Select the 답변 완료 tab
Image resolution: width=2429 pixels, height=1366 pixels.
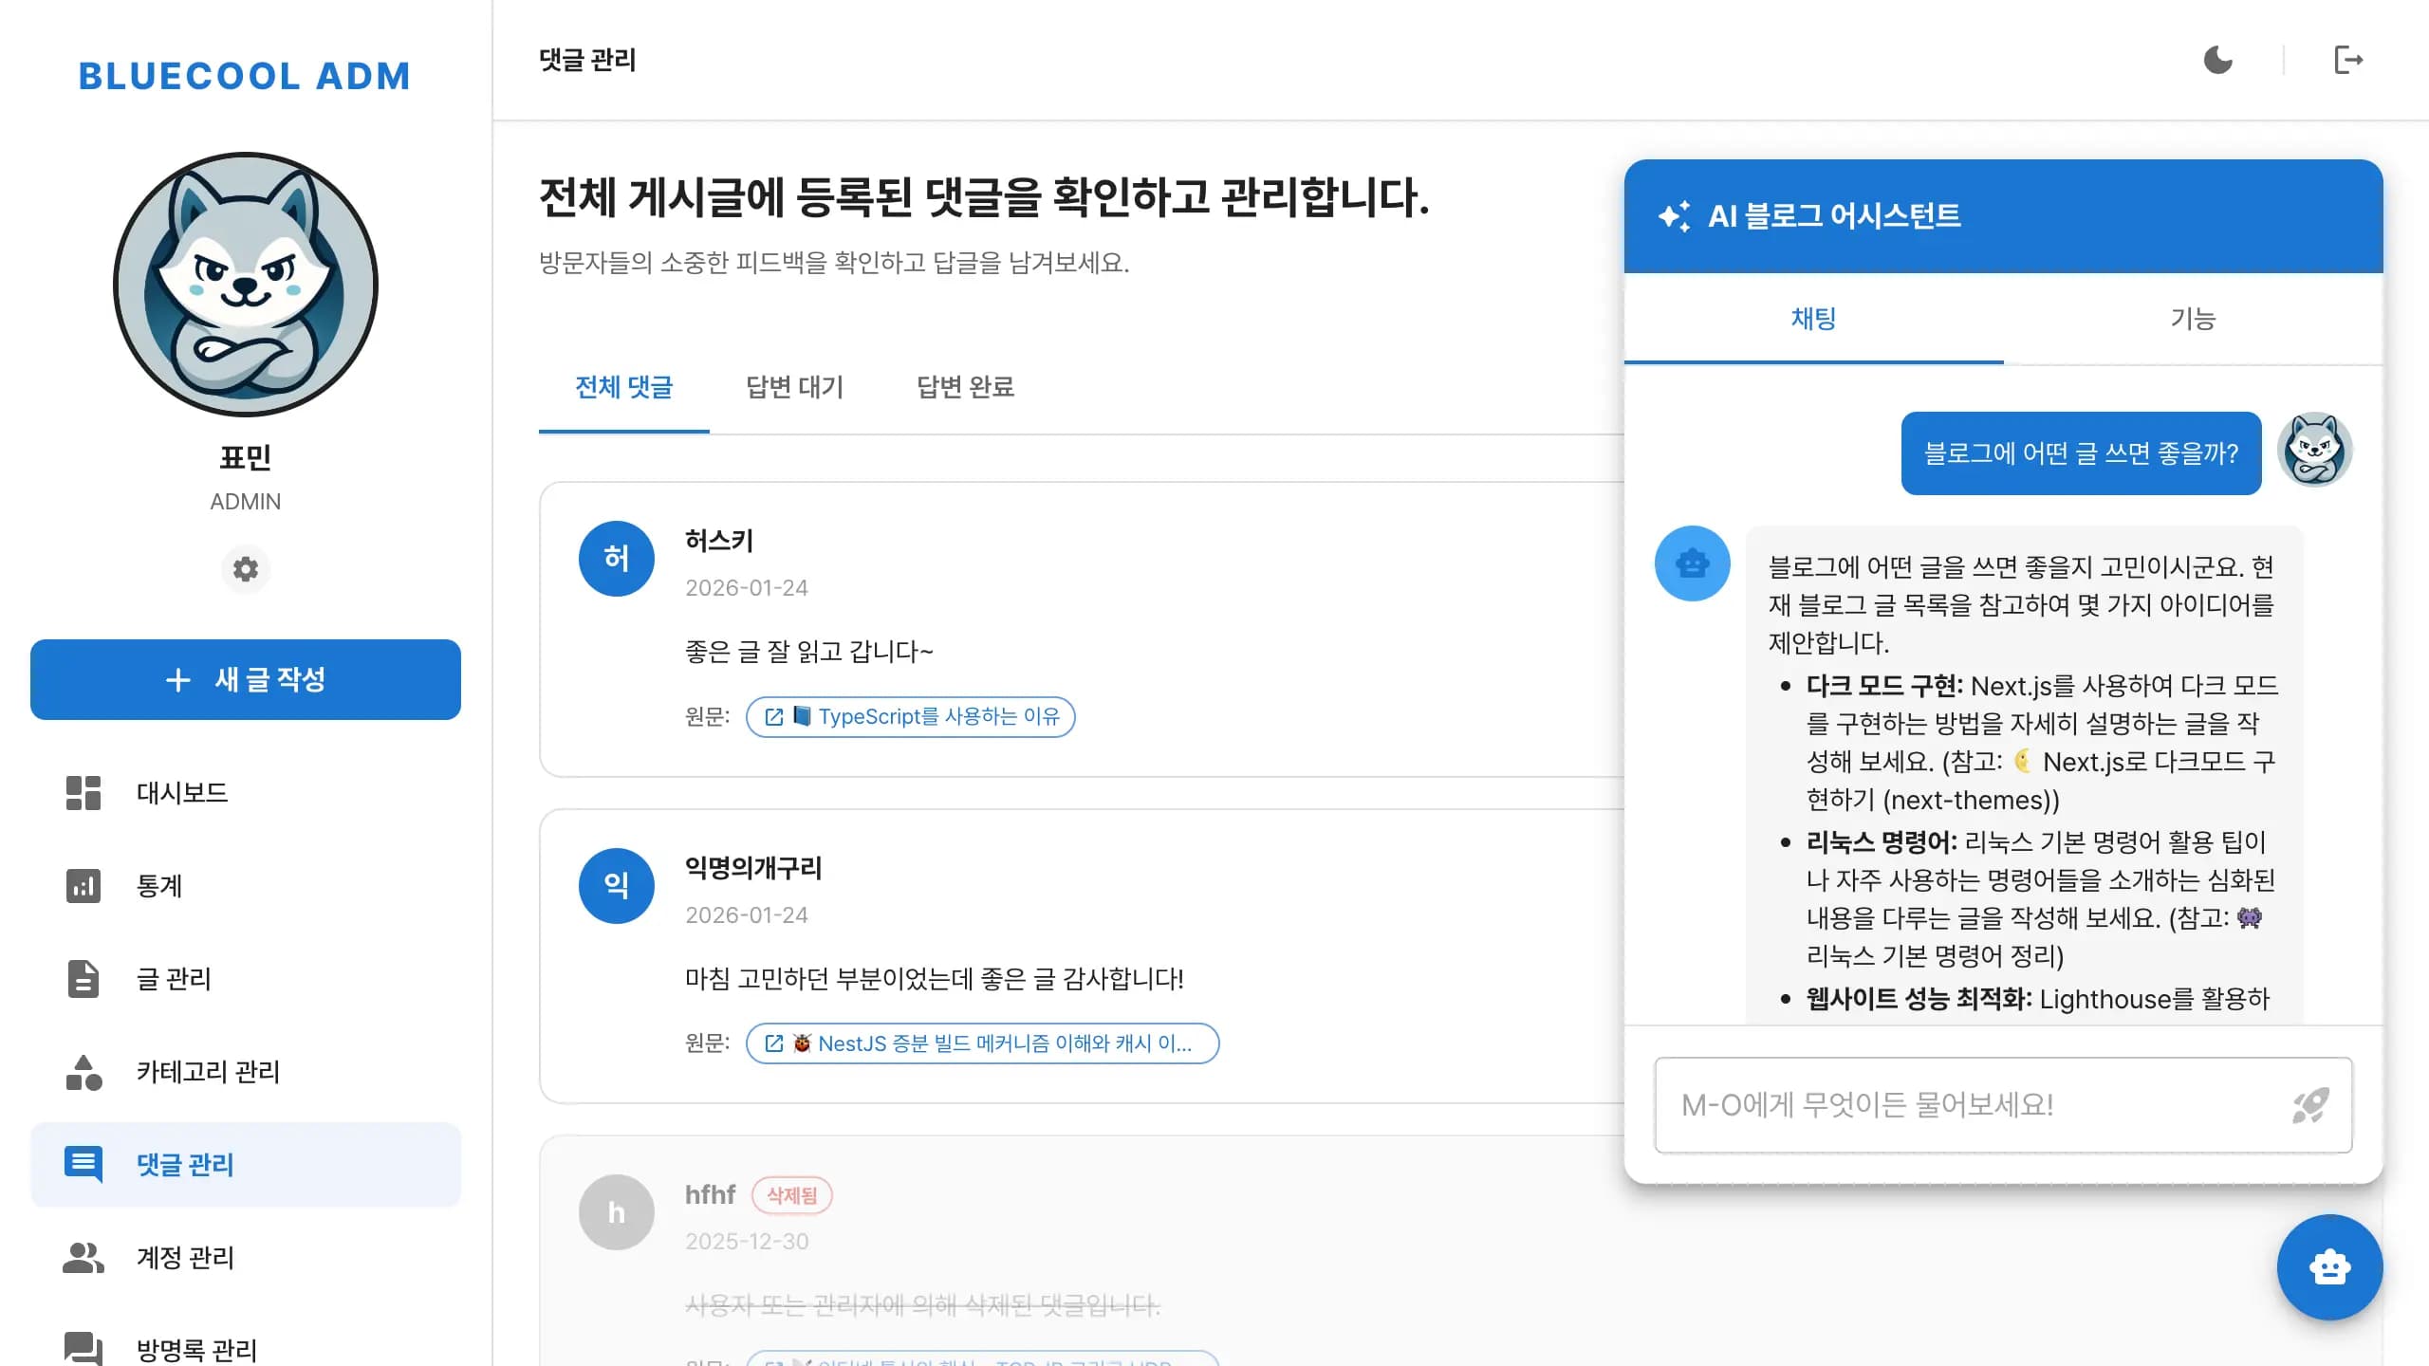click(x=965, y=388)
